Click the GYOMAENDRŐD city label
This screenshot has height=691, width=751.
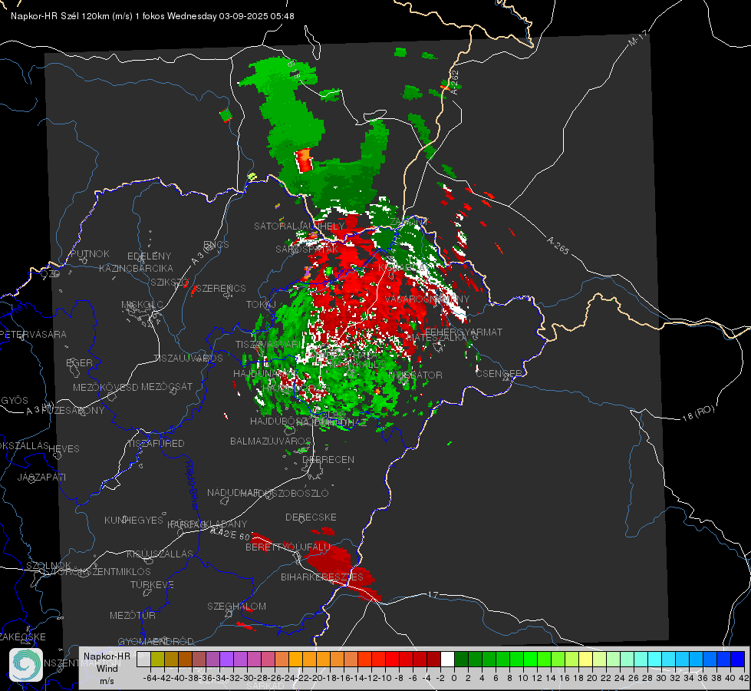156,642
